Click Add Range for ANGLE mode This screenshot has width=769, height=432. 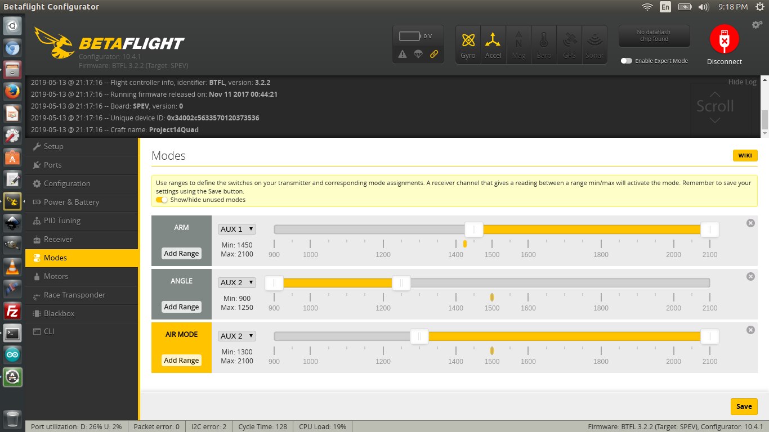(181, 307)
